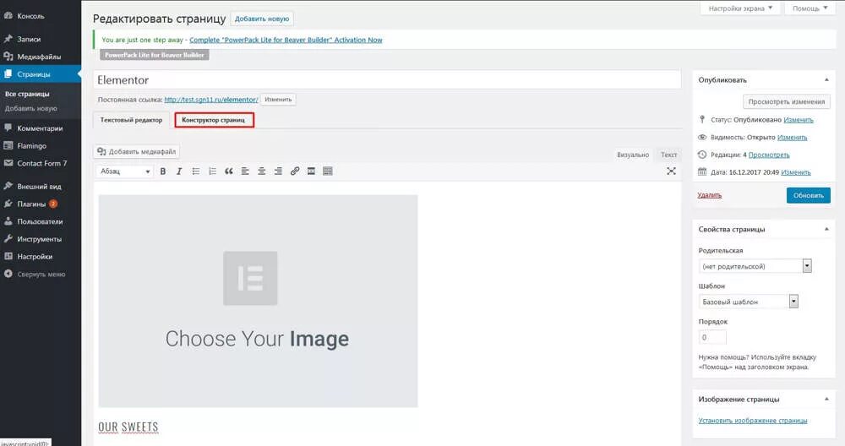Click PowerPack Lite for Beaver Builder label
The height and width of the screenshot is (446, 845).
tap(154, 55)
